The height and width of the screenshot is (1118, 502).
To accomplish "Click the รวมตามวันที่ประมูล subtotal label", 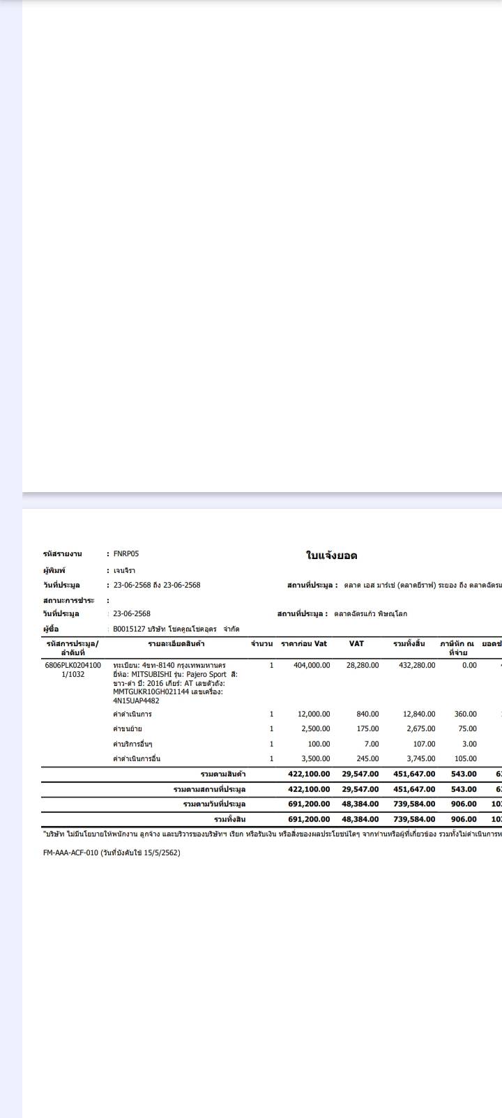I will (x=215, y=804).
